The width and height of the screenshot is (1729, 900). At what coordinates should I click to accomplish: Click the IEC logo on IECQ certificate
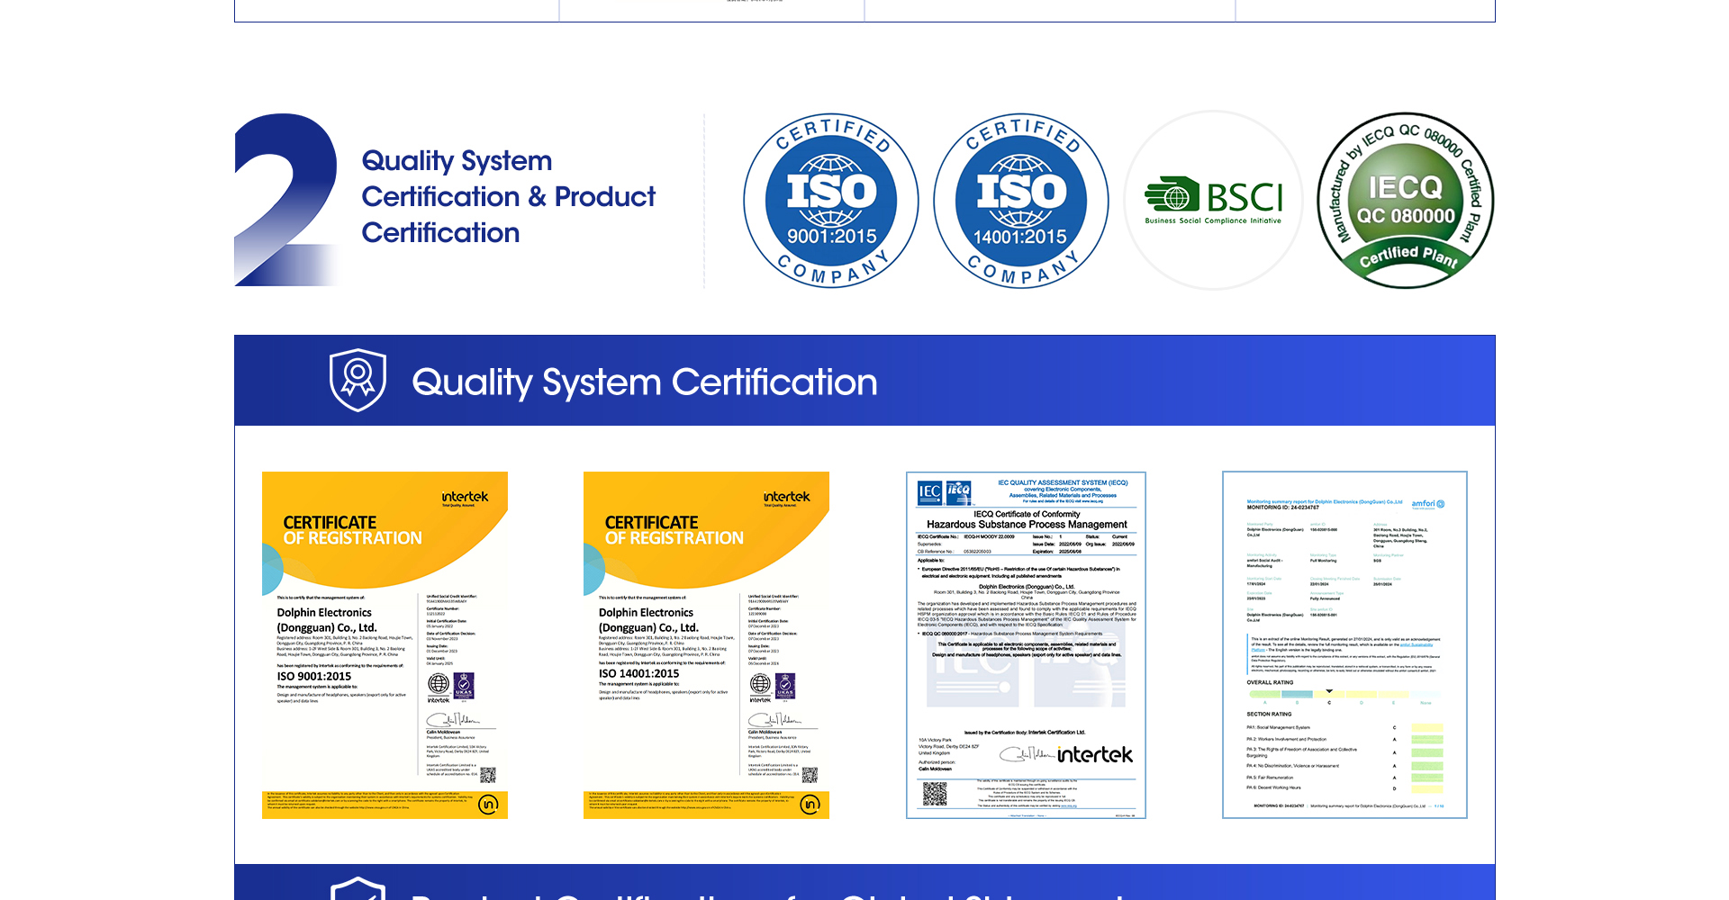(x=929, y=491)
